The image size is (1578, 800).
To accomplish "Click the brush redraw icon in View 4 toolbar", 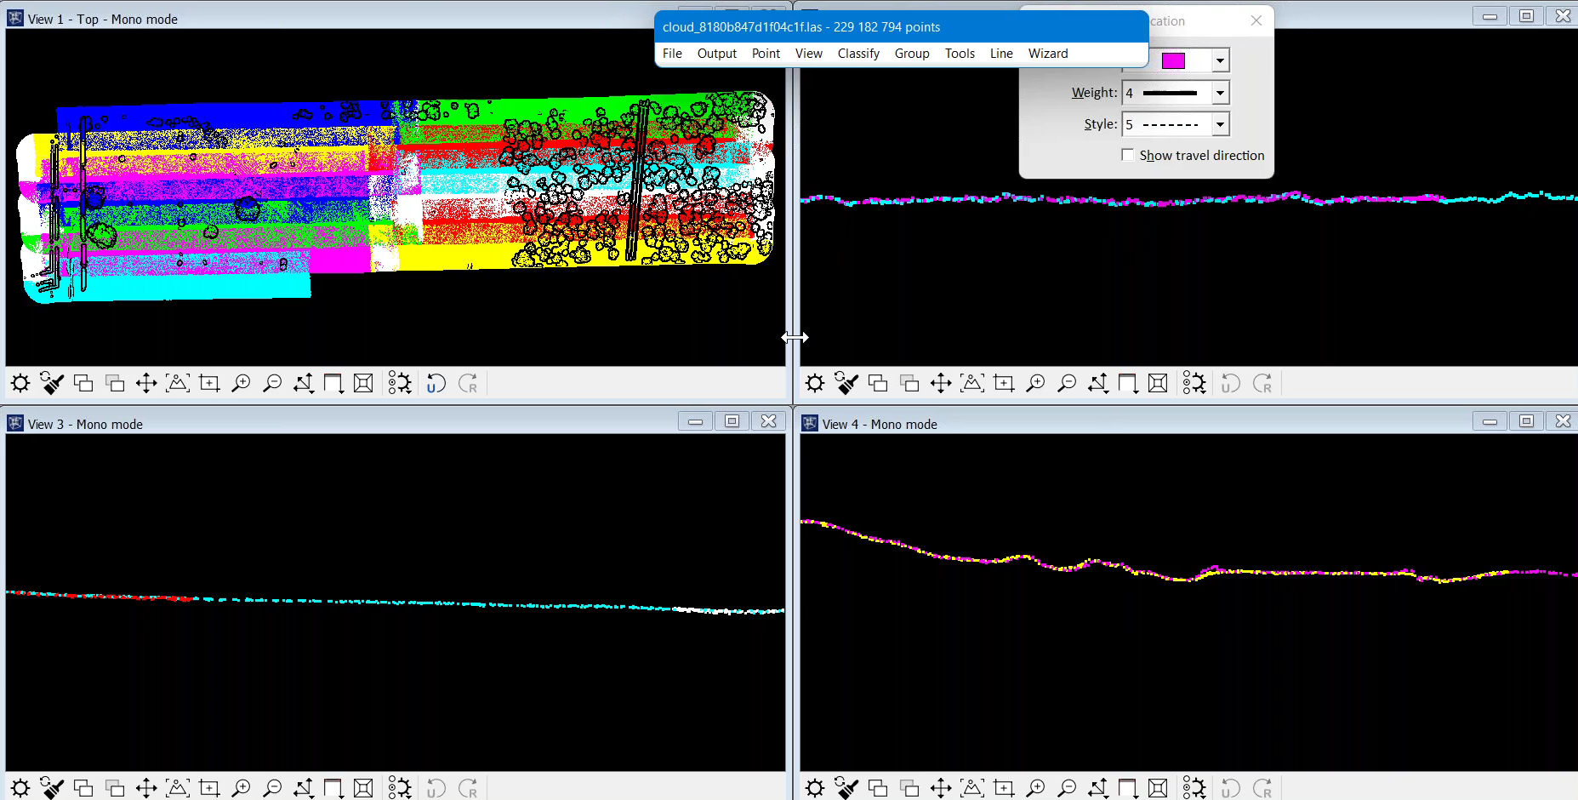I will coord(846,788).
